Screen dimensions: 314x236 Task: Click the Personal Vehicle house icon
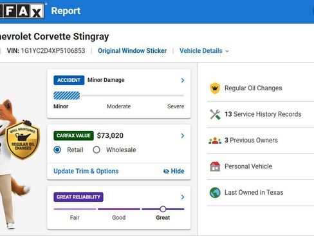[x=215, y=166]
